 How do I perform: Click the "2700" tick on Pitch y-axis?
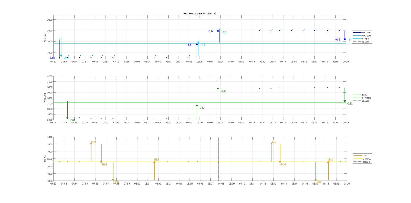pos(50,103)
